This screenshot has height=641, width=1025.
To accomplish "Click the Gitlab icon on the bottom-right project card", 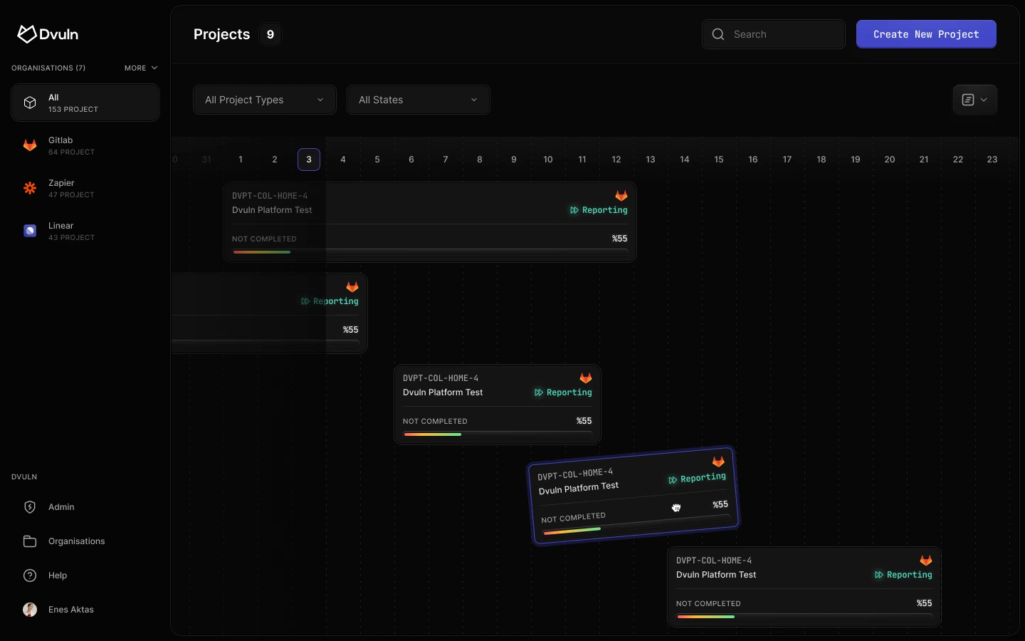I will [926, 561].
